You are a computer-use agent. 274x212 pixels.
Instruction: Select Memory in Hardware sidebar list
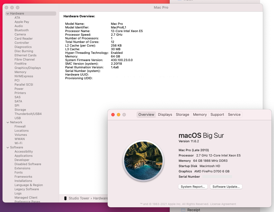click(x=20, y=72)
